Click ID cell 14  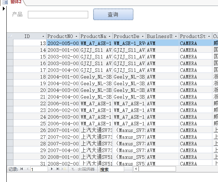click(30, 50)
